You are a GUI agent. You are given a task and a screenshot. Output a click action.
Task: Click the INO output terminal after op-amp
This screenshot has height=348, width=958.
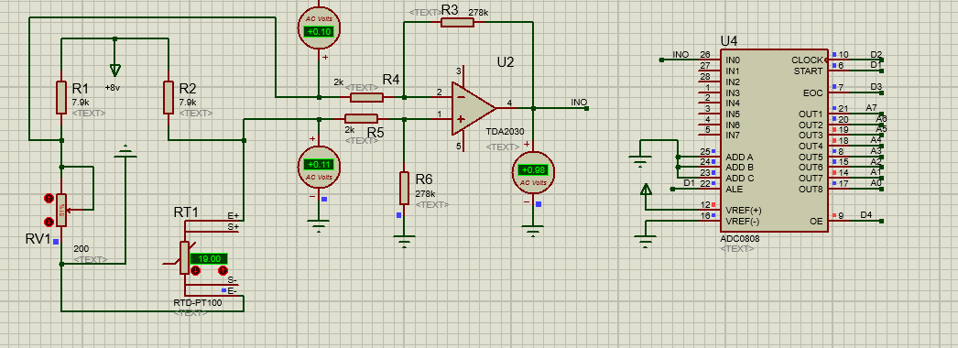(x=586, y=109)
